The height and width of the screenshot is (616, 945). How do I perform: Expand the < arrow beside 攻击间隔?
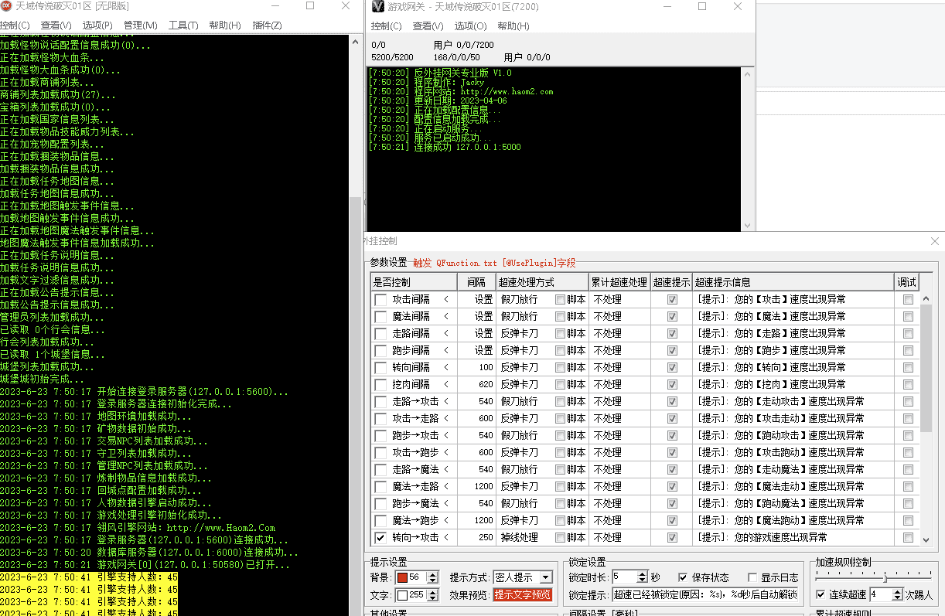[446, 299]
